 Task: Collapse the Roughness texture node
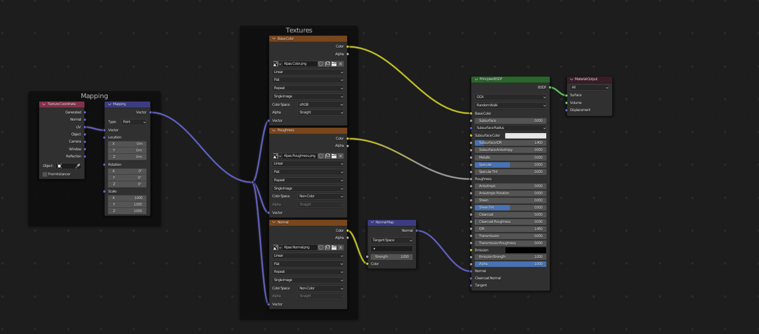(274, 130)
